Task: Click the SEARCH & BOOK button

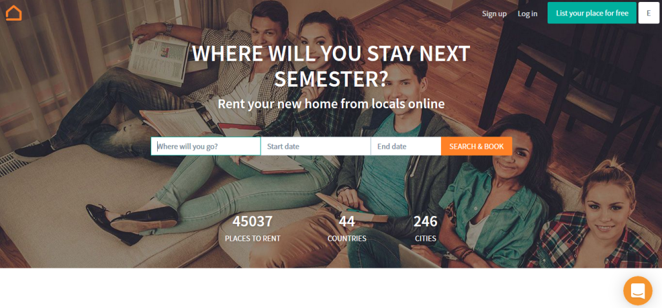Action: tap(476, 146)
